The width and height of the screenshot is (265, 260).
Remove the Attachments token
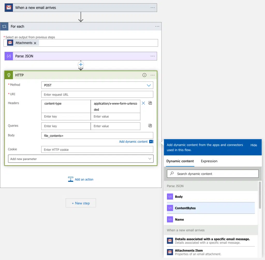(35, 43)
